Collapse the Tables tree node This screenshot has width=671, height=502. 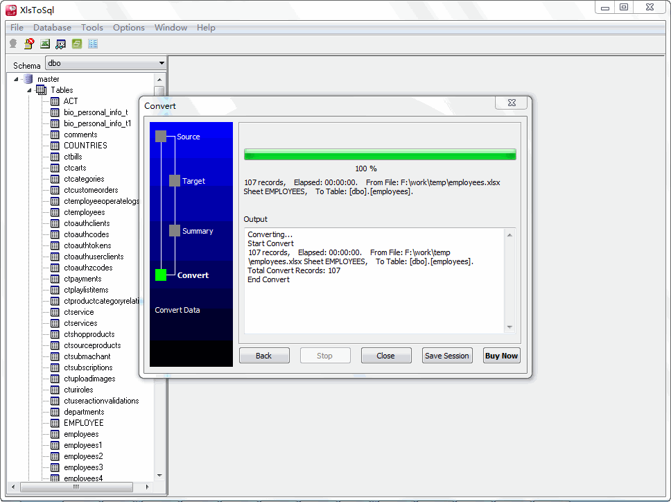(x=30, y=90)
